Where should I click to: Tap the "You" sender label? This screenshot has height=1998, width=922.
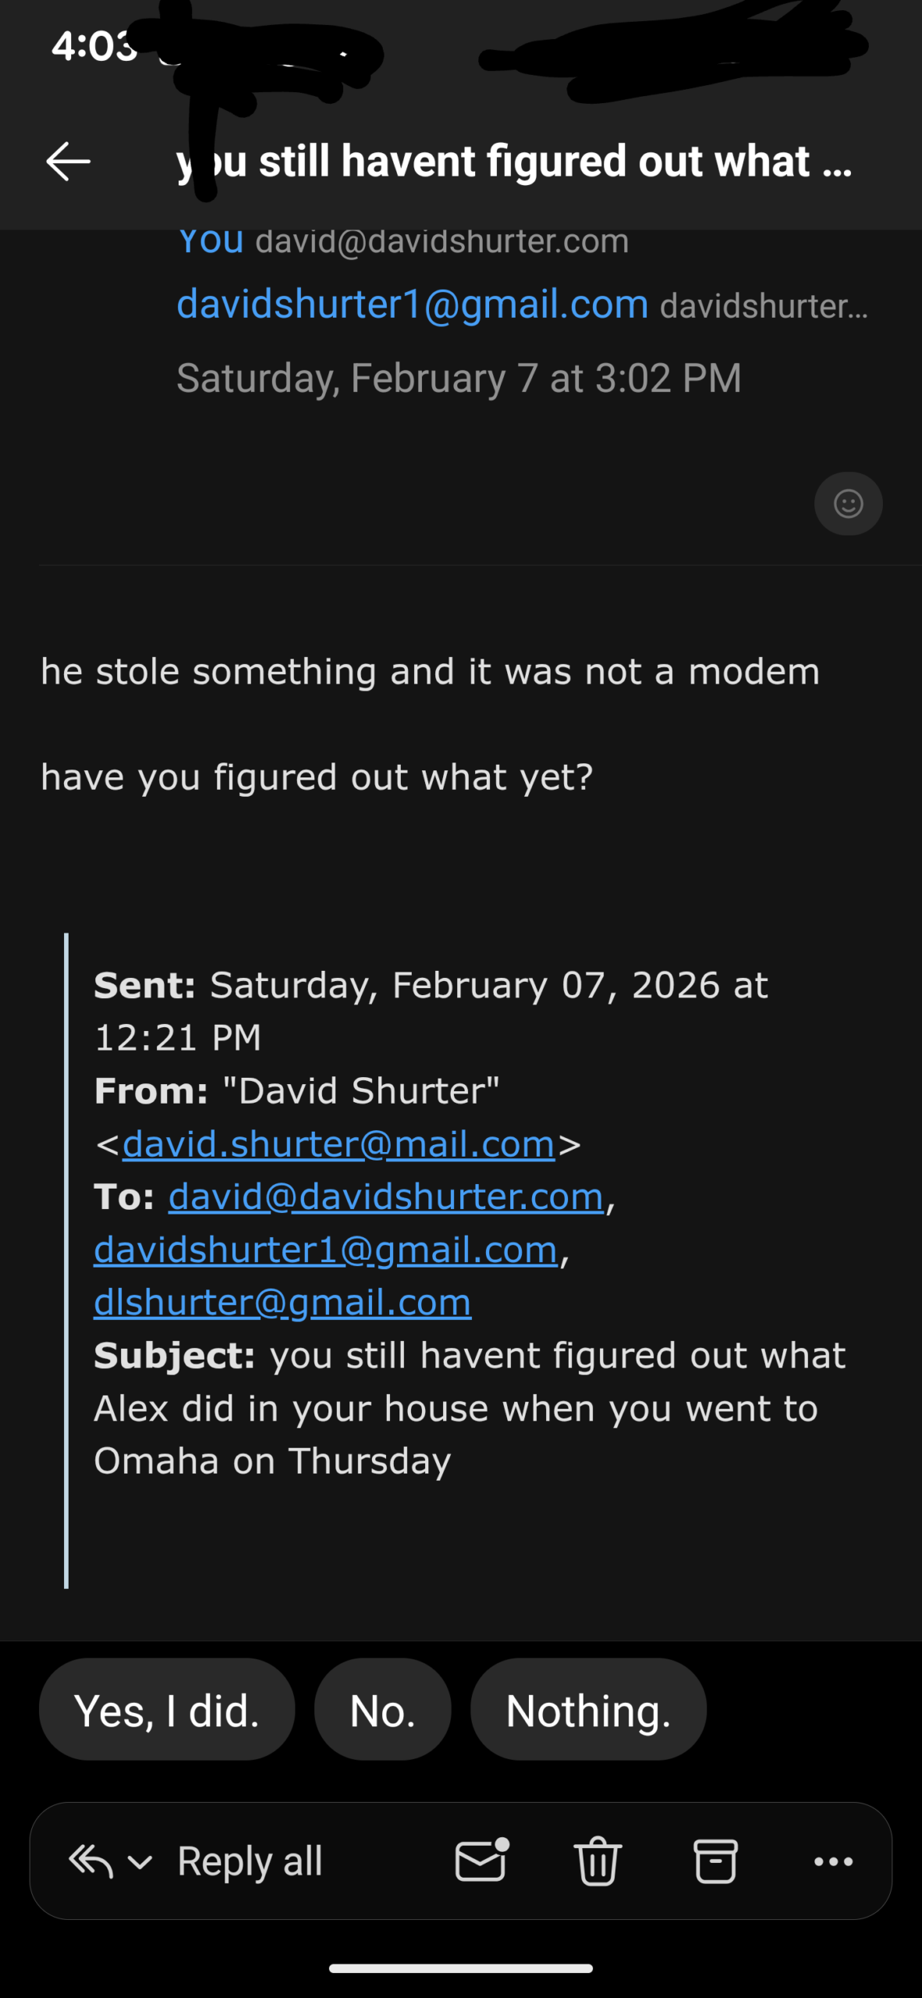coord(211,241)
